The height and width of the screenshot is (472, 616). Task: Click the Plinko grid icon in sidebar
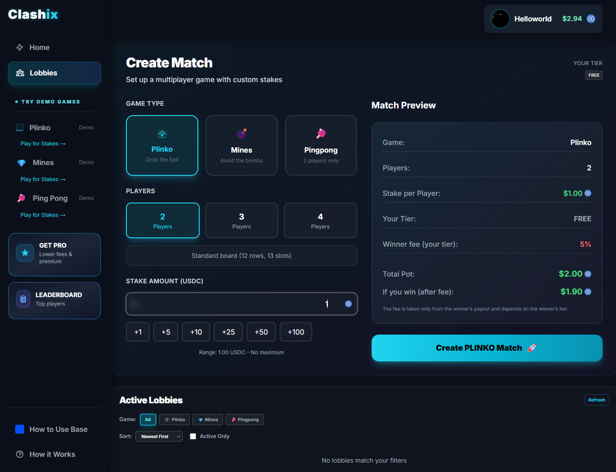(x=19, y=127)
